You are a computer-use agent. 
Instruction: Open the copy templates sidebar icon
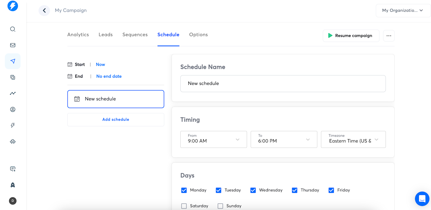13,77
